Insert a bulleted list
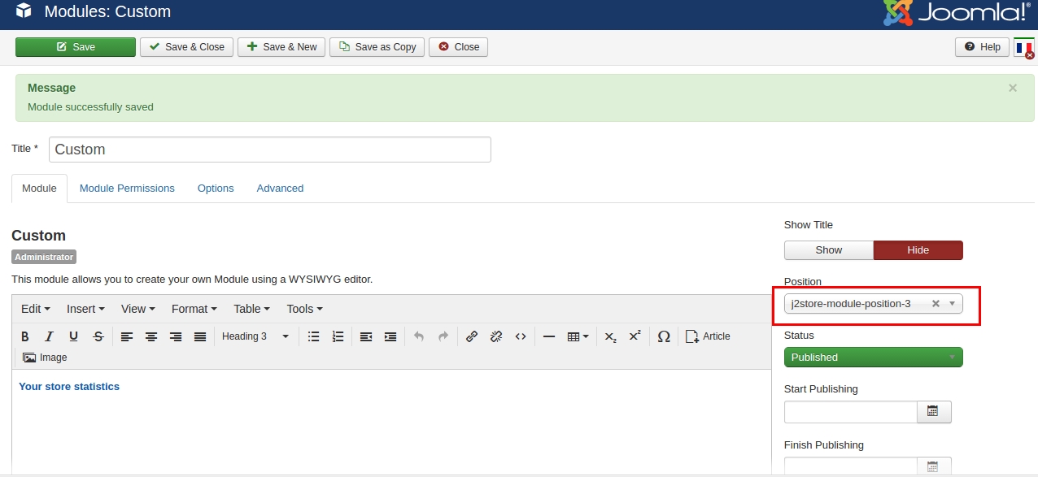 coord(313,336)
